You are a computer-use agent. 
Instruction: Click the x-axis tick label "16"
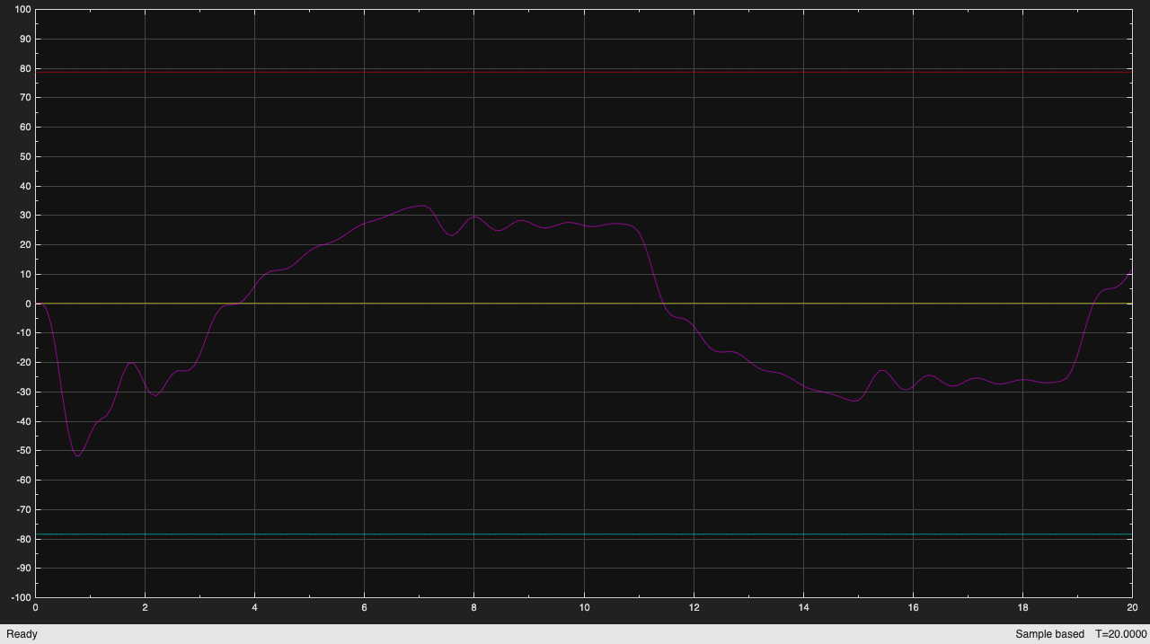tap(913, 607)
